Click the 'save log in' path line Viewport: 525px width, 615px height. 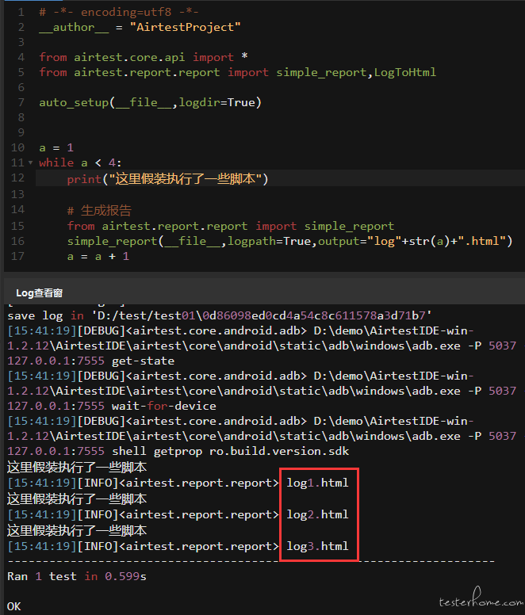(220, 315)
